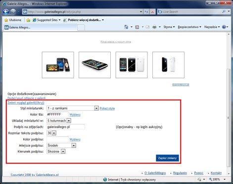This screenshot has width=233, height=184.
Task: Open the Suggested Sites item
Action: click(47, 20)
